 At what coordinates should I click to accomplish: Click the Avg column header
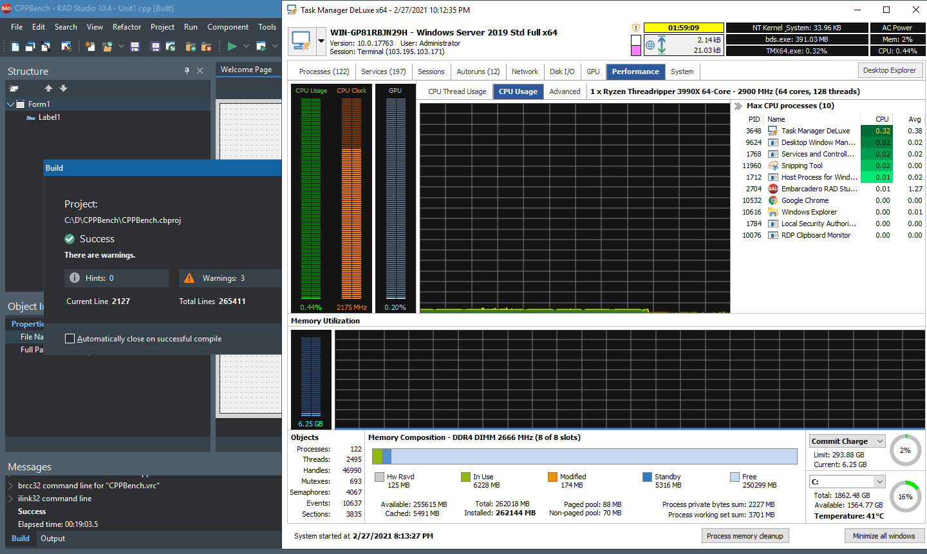click(914, 119)
